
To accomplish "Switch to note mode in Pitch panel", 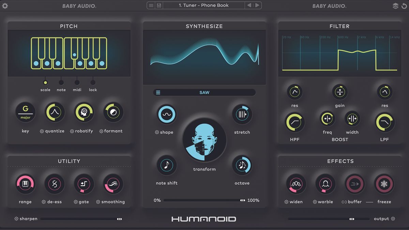I will click(61, 82).
